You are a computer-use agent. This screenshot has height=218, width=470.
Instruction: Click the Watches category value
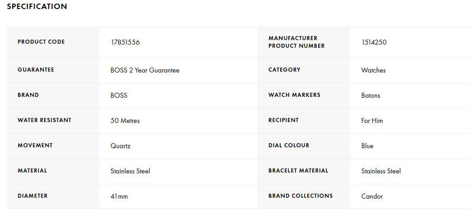click(373, 70)
